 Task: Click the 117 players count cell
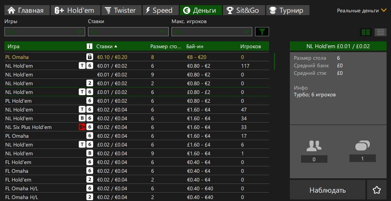[245, 66]
